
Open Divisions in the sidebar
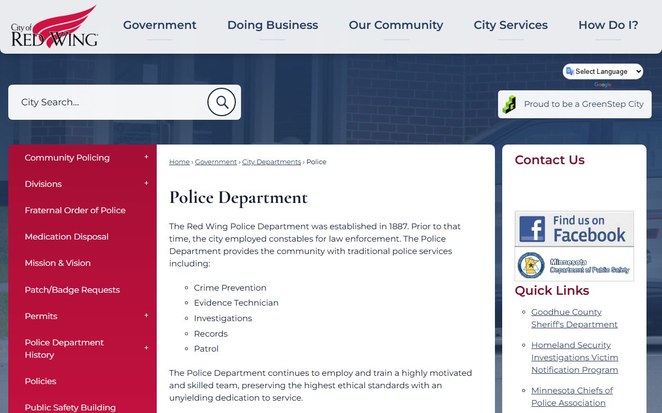(43, 184)
